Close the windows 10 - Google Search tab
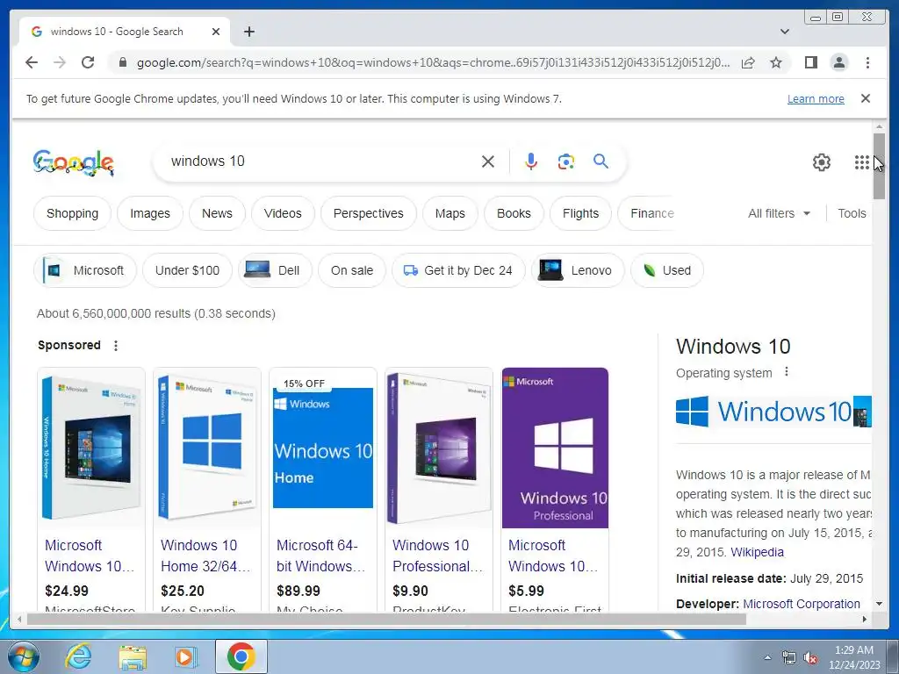This screenshot has width=899, height=674. pyautogui.click(x=216, y=32)
